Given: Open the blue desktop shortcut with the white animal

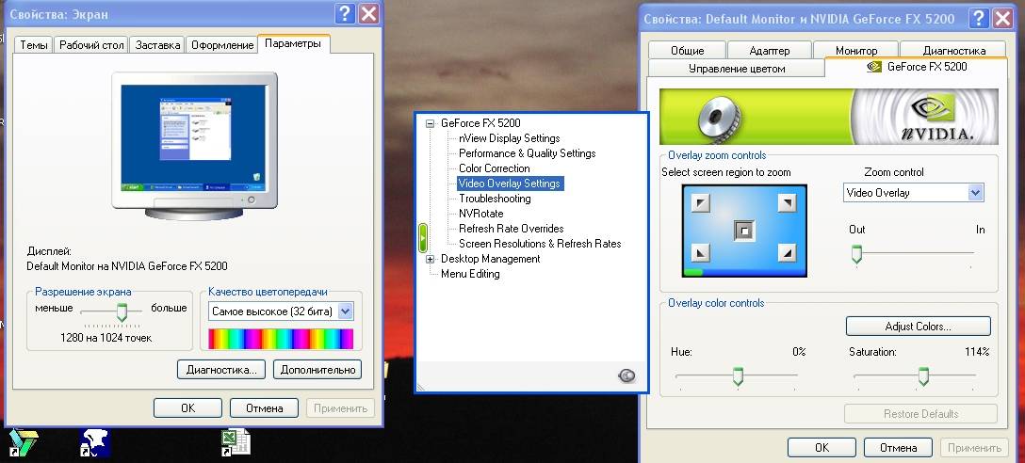Looking at the screenshot, I should pos(95,442).
